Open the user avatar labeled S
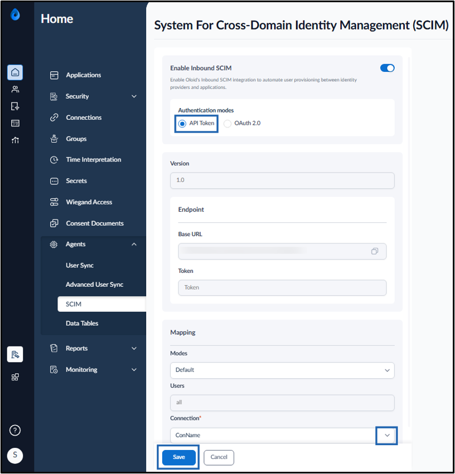 15,455
